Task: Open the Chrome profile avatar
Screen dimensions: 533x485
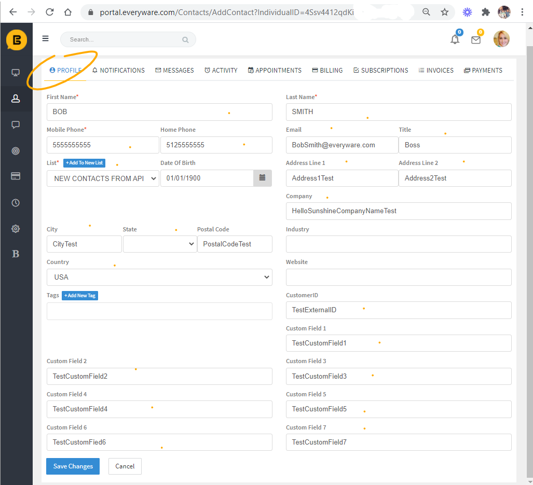Action: 504,12
